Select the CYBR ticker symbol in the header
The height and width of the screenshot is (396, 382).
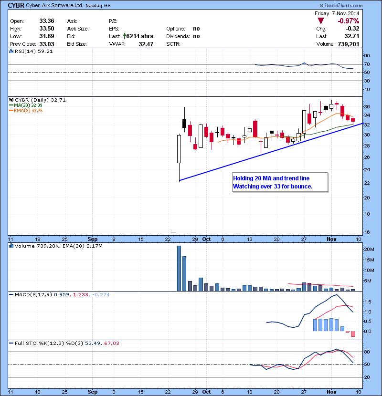(16, 5)
